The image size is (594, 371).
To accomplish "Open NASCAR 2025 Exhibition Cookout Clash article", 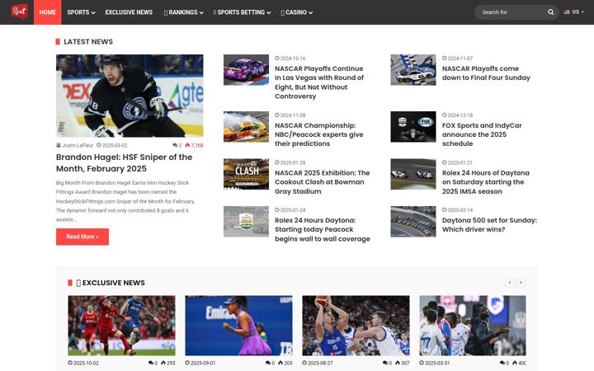I will coord(322,182).
